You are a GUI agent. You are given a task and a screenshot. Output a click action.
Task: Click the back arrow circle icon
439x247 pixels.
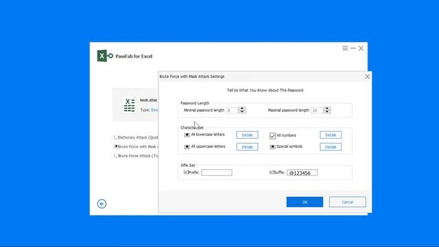(x=102, y=204)
